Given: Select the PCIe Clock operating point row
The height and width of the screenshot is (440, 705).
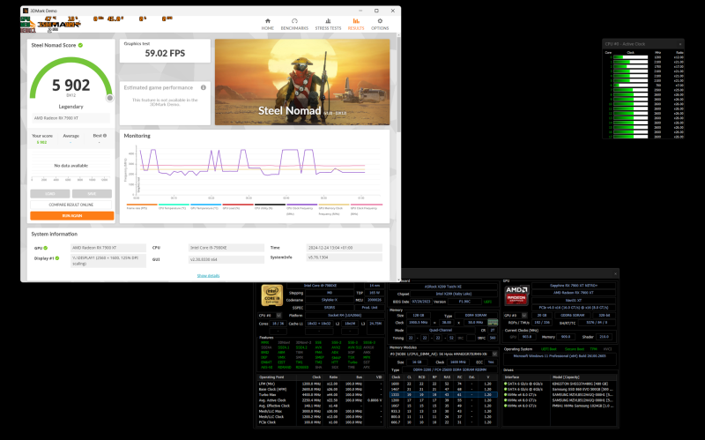Looking at the screenshot, I should click(x=322, y=422).
